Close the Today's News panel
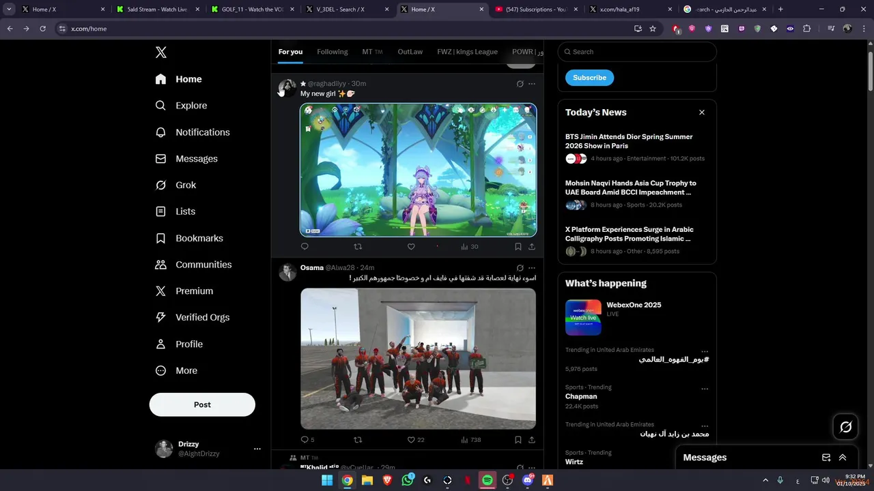The width and height of the screenshot is (874, 491). tap(701, 113)
